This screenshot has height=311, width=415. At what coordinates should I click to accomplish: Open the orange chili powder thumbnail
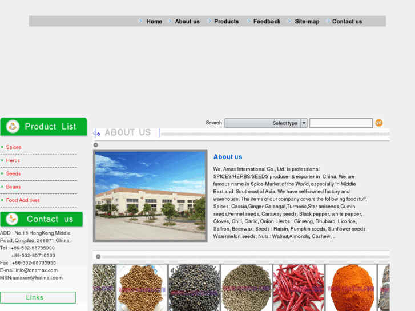click(x=351, y=288)
